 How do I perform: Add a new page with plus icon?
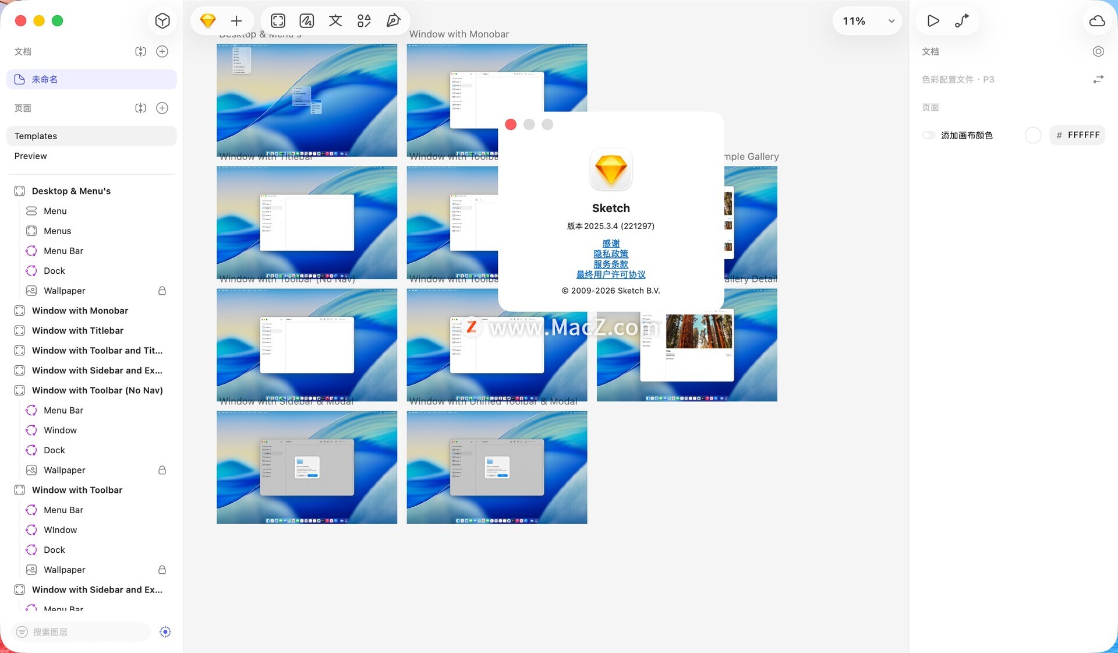click(162, 108)
